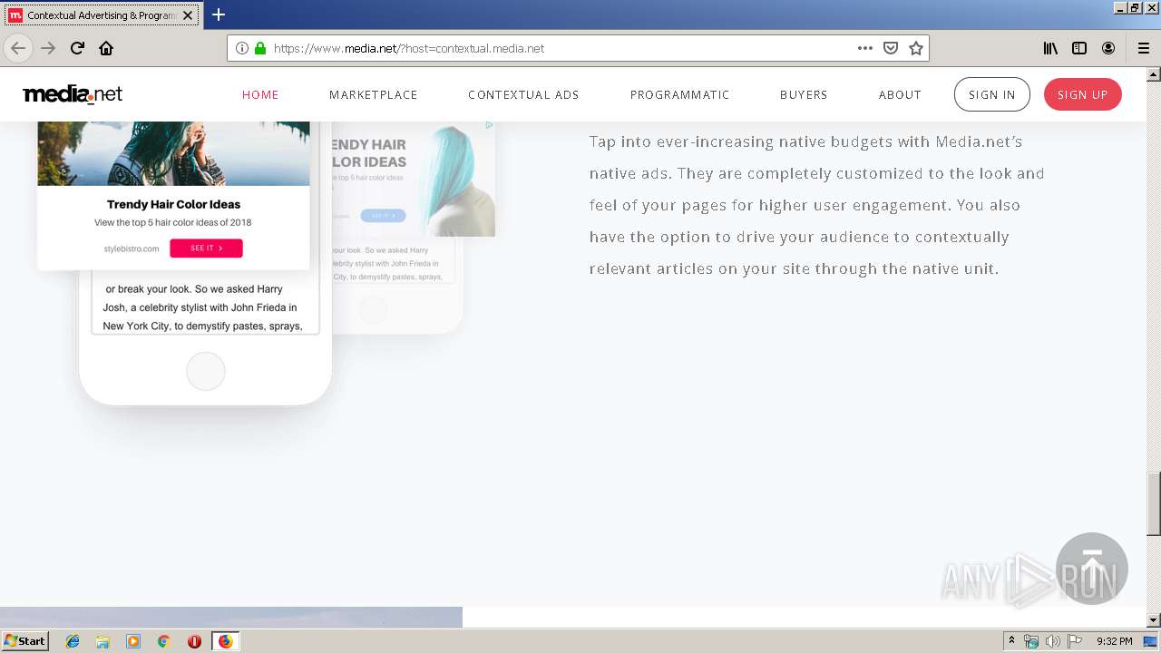Select Firefox taskbar button

(x=225, y=641)
